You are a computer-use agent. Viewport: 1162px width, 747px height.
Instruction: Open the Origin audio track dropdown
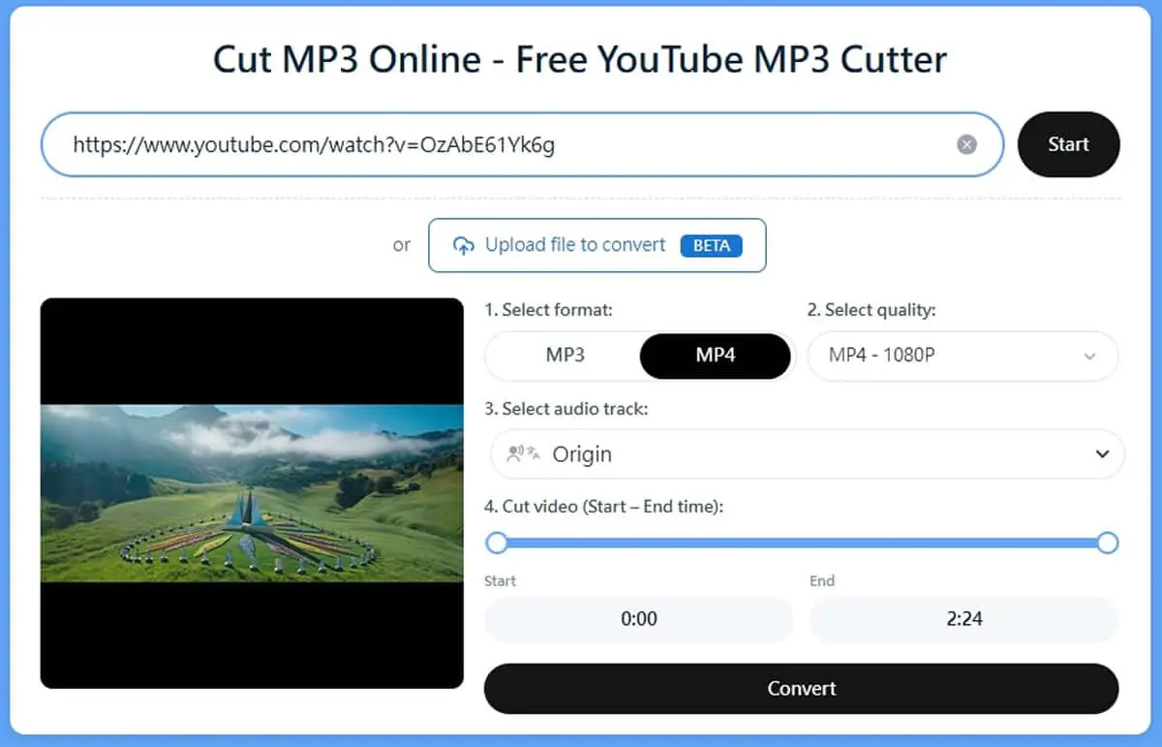808,454
